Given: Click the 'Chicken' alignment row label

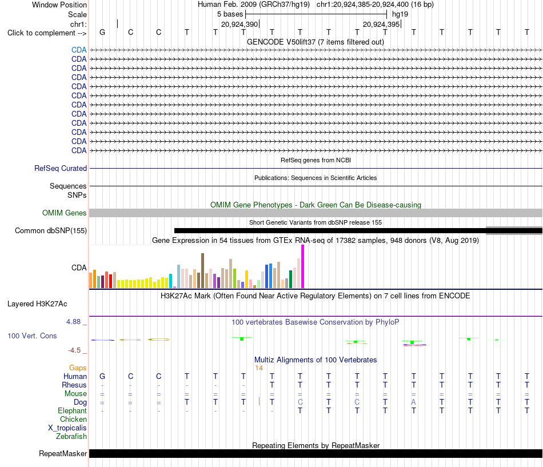Looking at the screenshot, I should (x=73, y=420).
